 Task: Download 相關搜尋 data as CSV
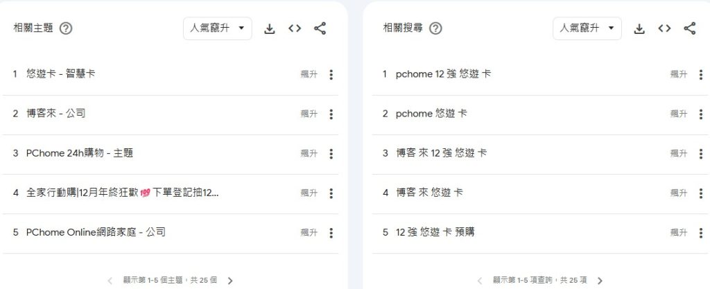click(640, 28)
